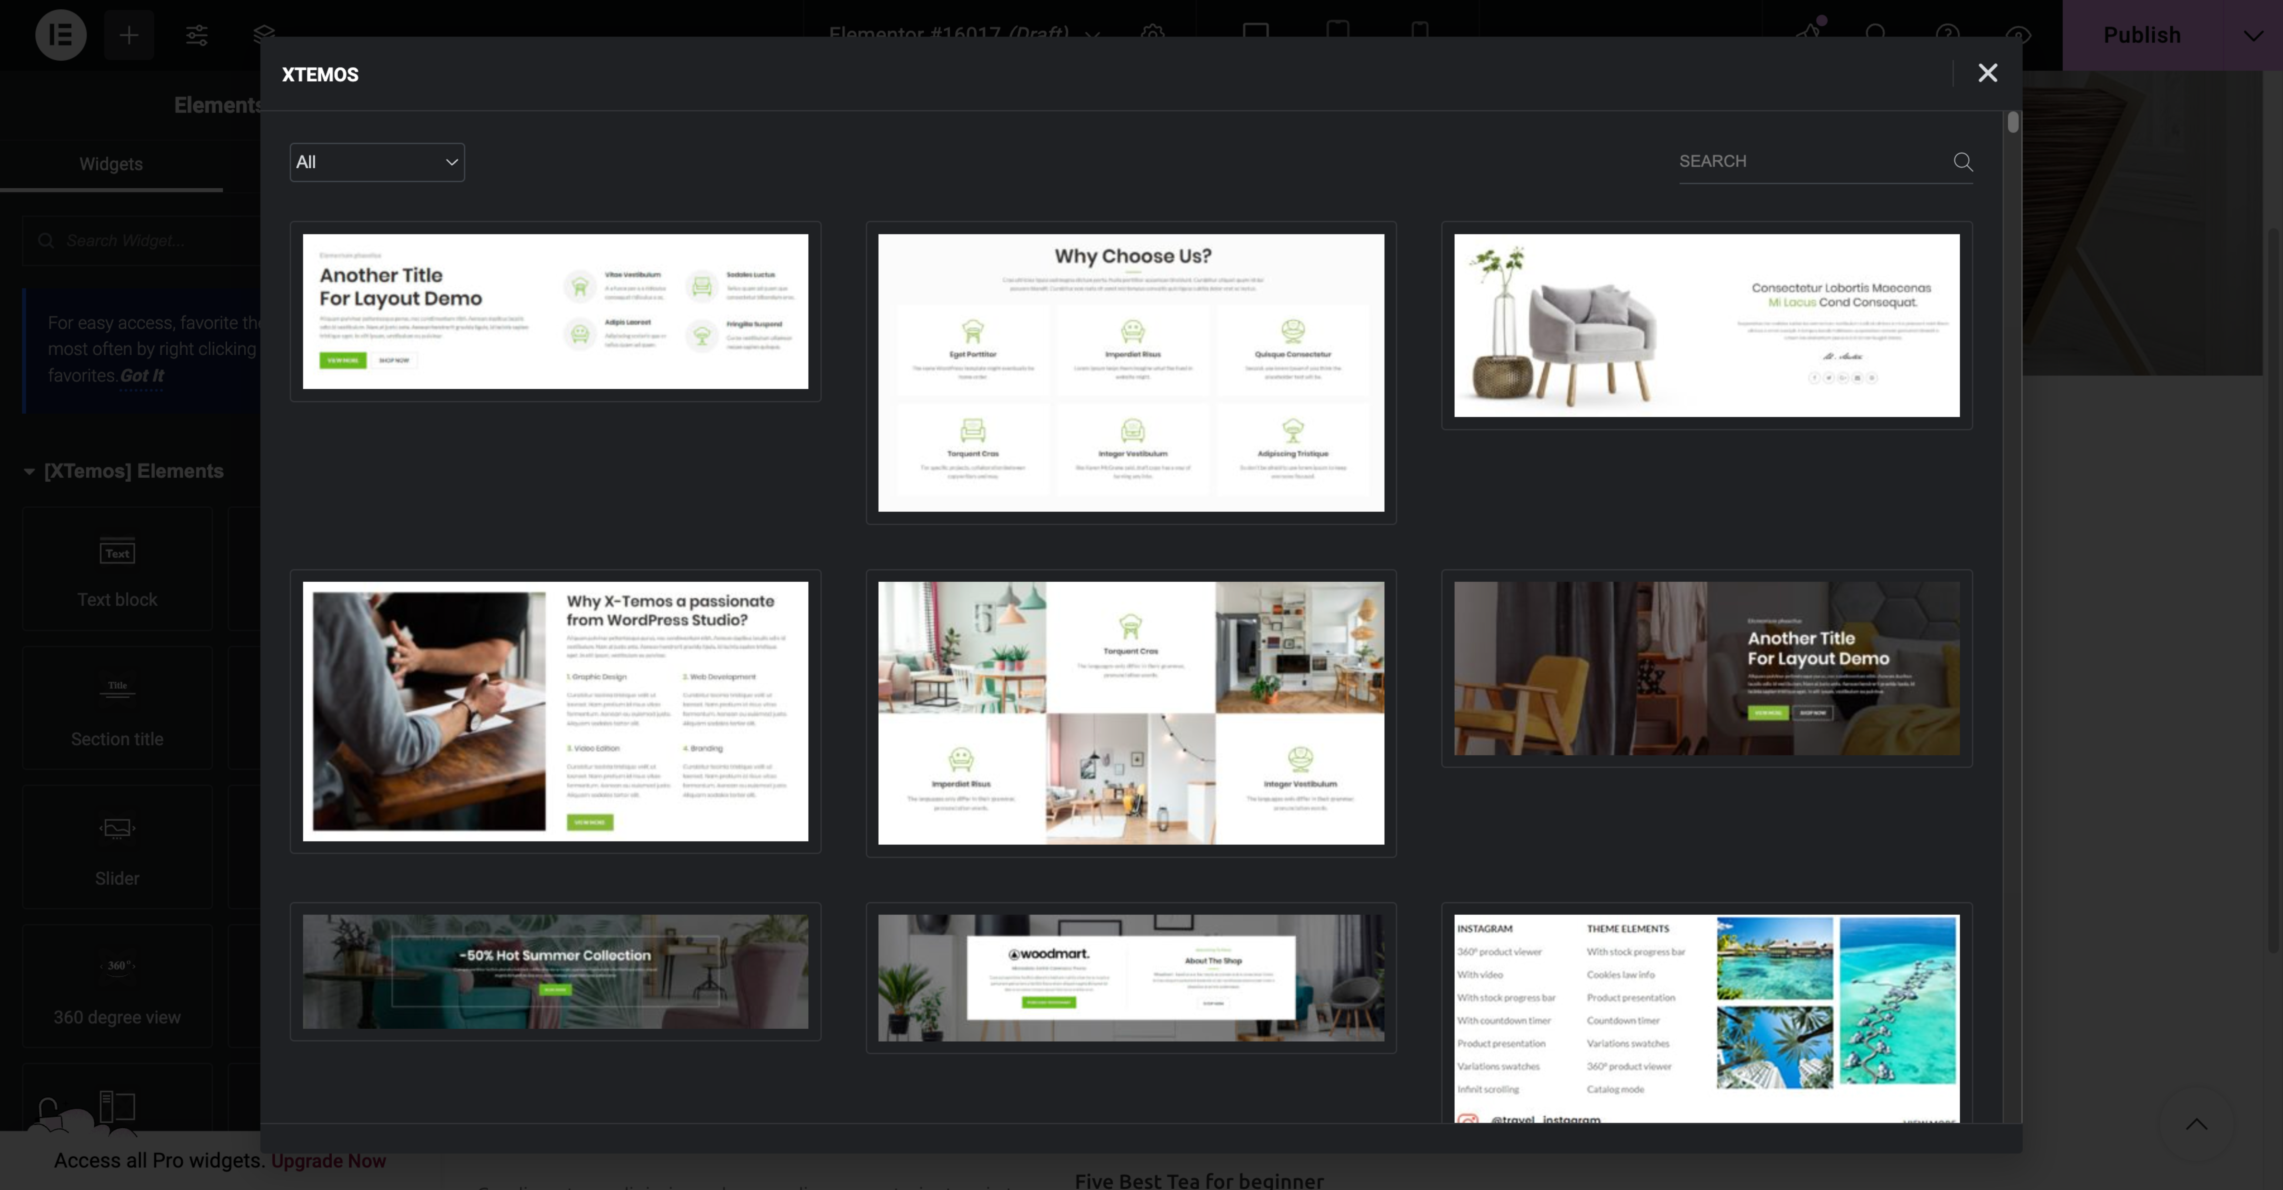Open the Help question mark icon

[1948, 34]
